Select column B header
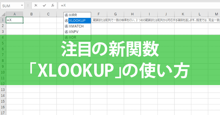 tap(31, 14)
